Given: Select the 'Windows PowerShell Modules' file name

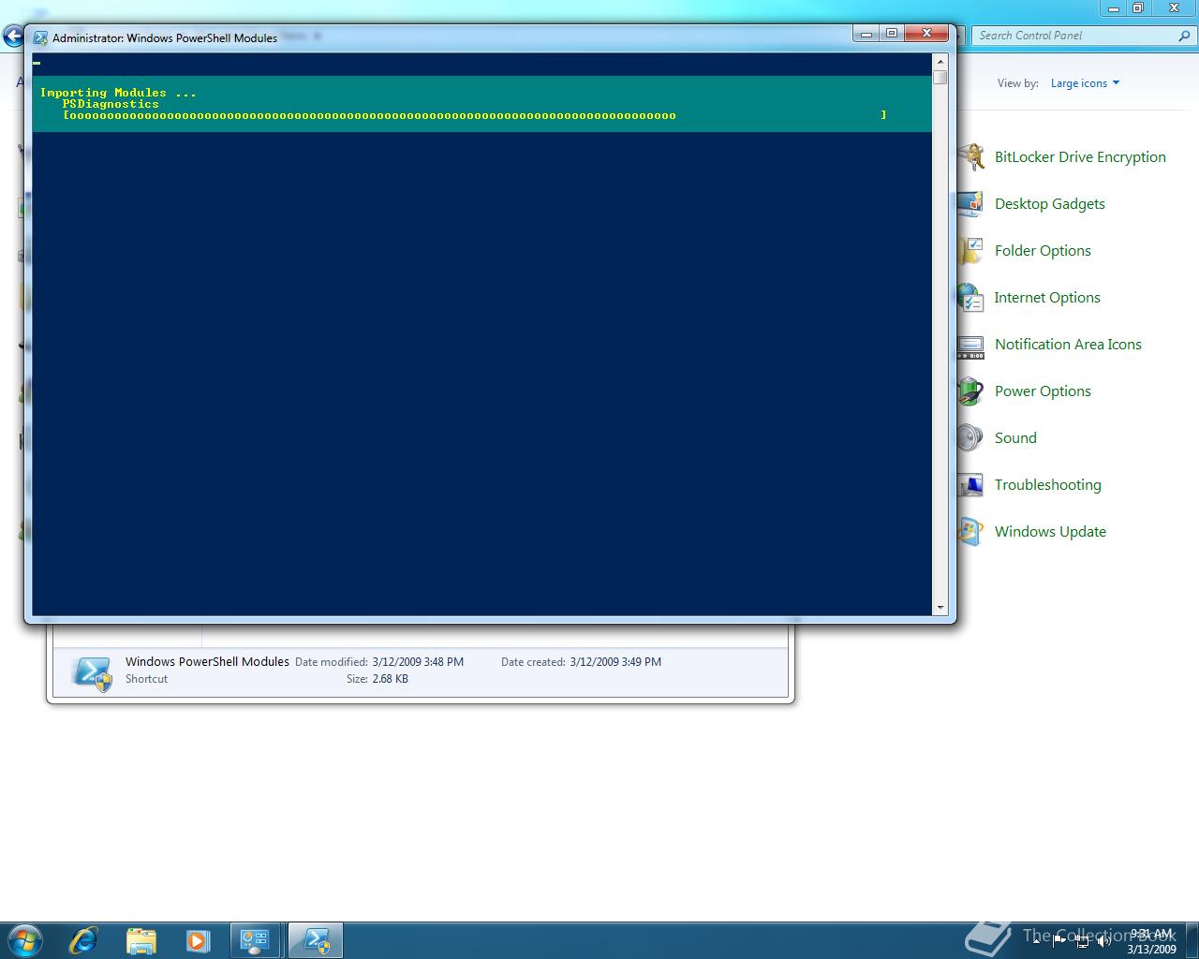Looking at the screenshot, I should tap(207, 661).
